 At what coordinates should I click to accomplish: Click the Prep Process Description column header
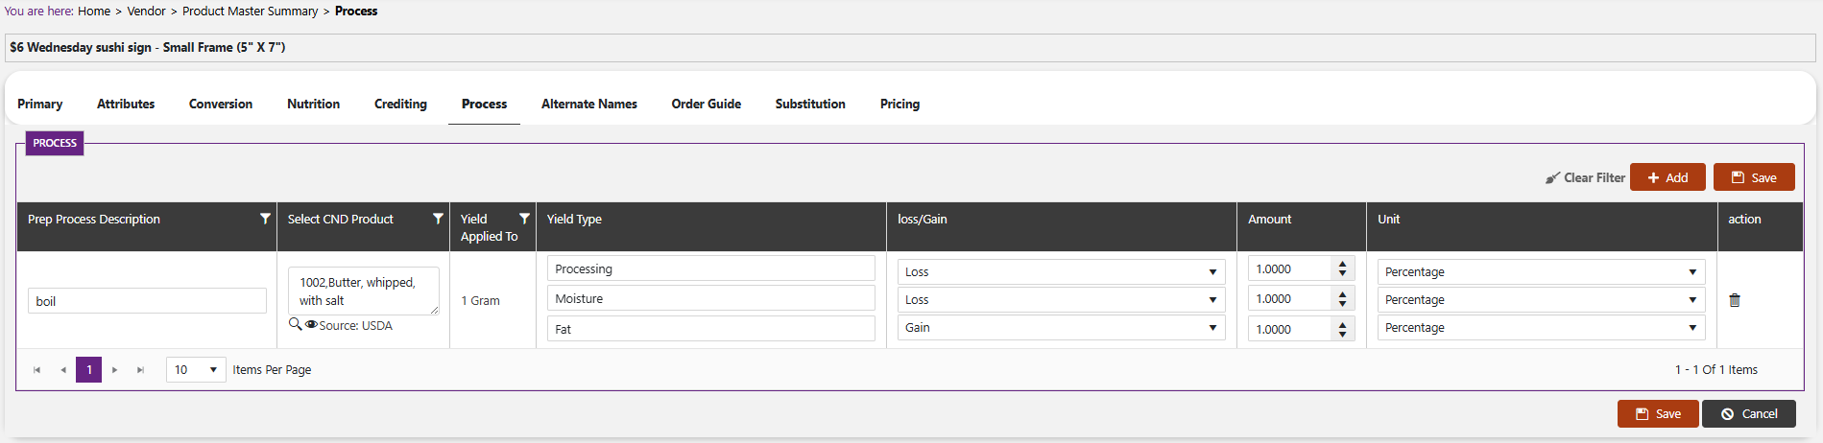pyautogui.click(x=94, y=220)
